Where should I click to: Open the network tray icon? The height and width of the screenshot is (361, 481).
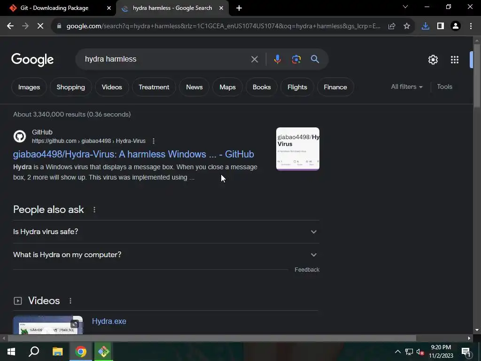(x=409, y=352)
